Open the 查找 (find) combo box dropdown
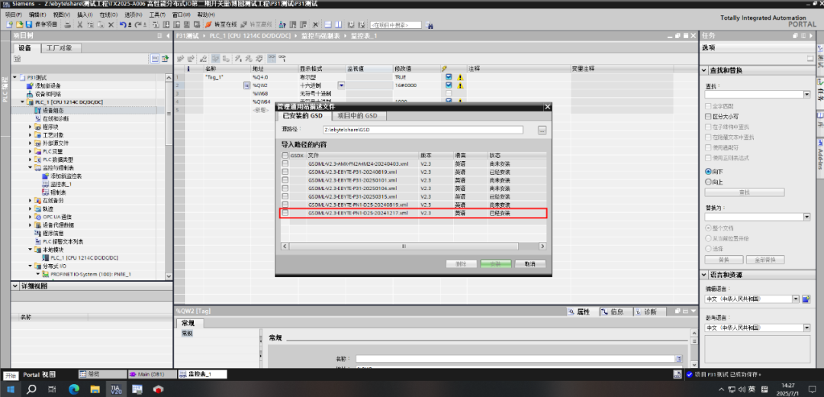Image resolution: width=824 pixels, height=397 pixels. [806, 94]
